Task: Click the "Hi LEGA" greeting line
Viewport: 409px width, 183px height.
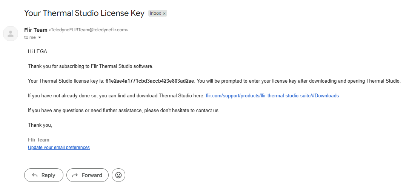Action: coord(37,51)
